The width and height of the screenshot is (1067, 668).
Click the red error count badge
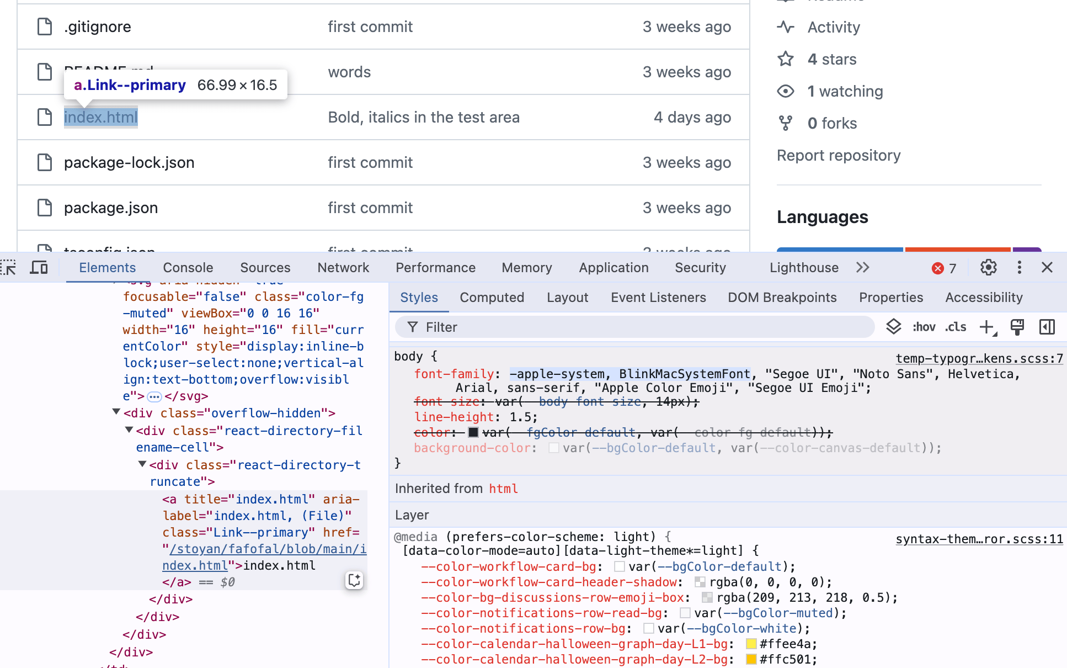tap(944, 268)
